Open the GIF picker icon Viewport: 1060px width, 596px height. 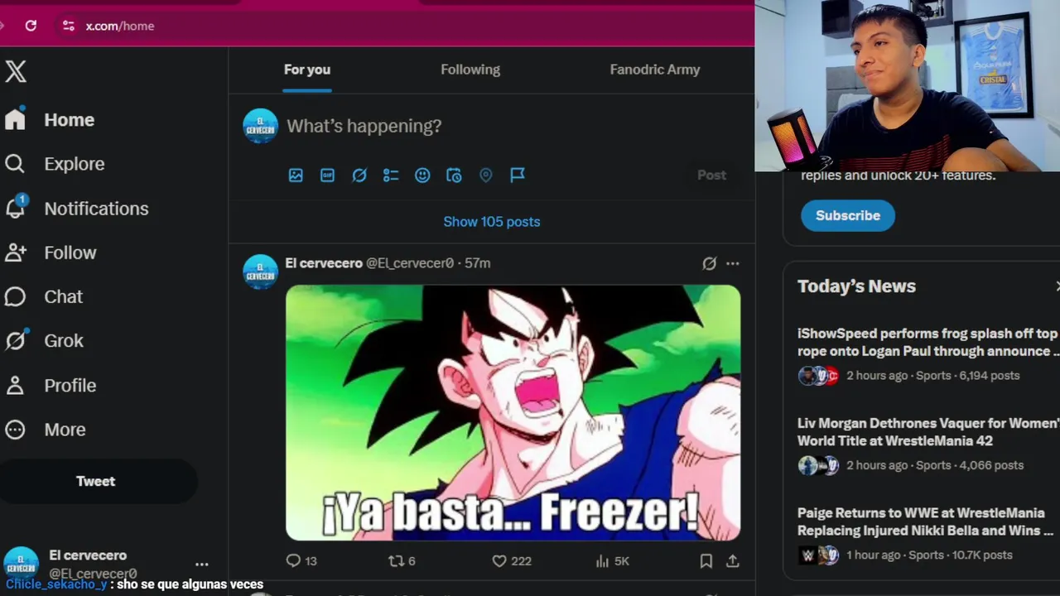click(x=327, y=175)
